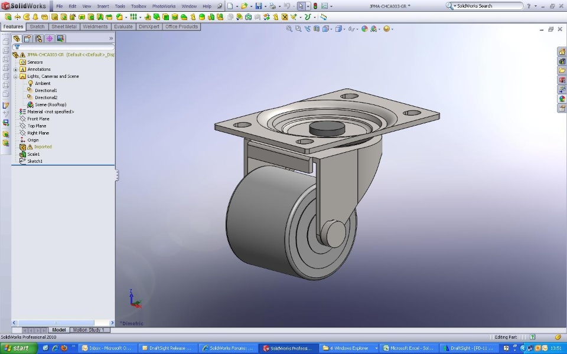
Task: Click the Windows start button
Action: [x=19, y=348]
